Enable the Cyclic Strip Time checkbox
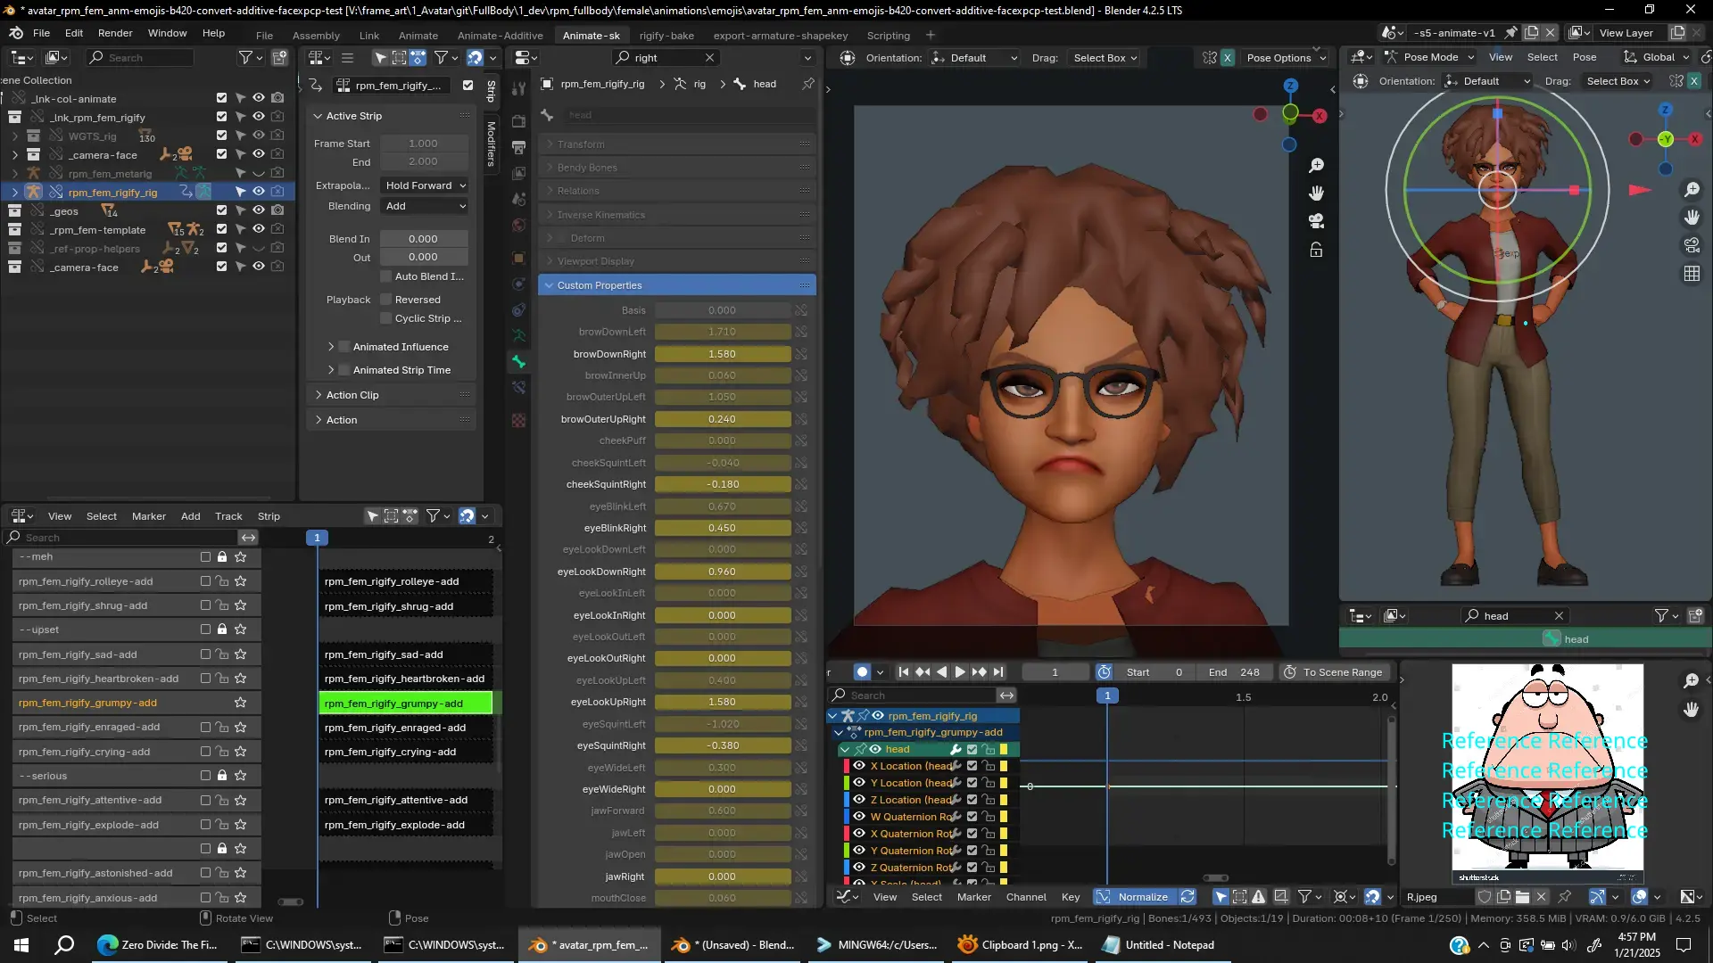Viewport: 1713px width, 963px height. [x=386, y=318]
